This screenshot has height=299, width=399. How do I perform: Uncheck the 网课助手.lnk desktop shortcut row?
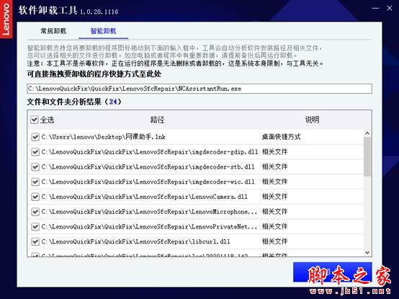(x=35, y=137)
